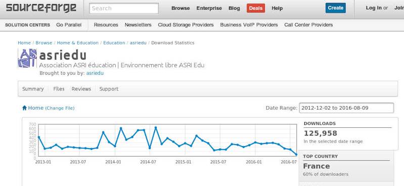This screenshot has width=404, height=186.
Task: Switch to the Files tab
Action: [59, 89]
